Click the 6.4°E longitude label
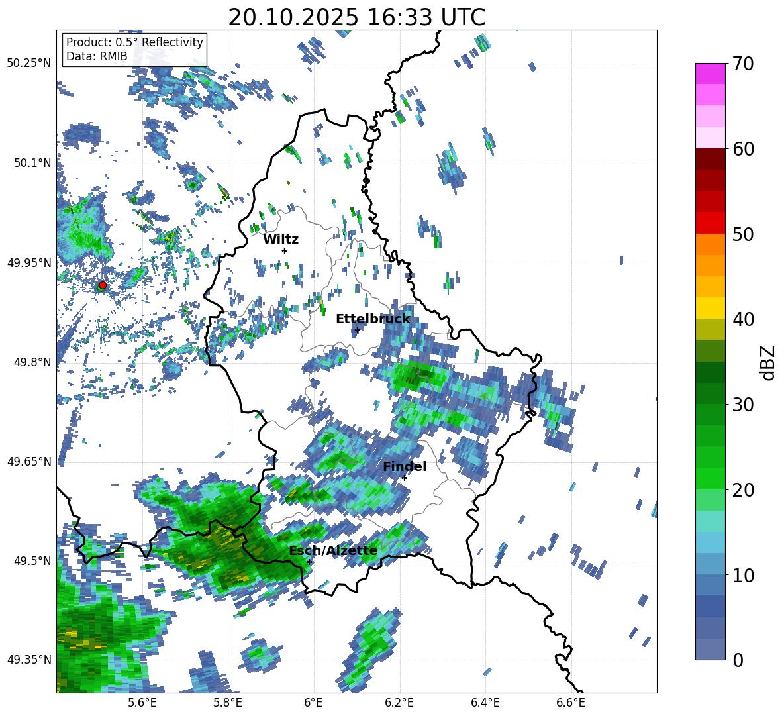Viewport: 784px width, 716px height. [x=485, y=703]
